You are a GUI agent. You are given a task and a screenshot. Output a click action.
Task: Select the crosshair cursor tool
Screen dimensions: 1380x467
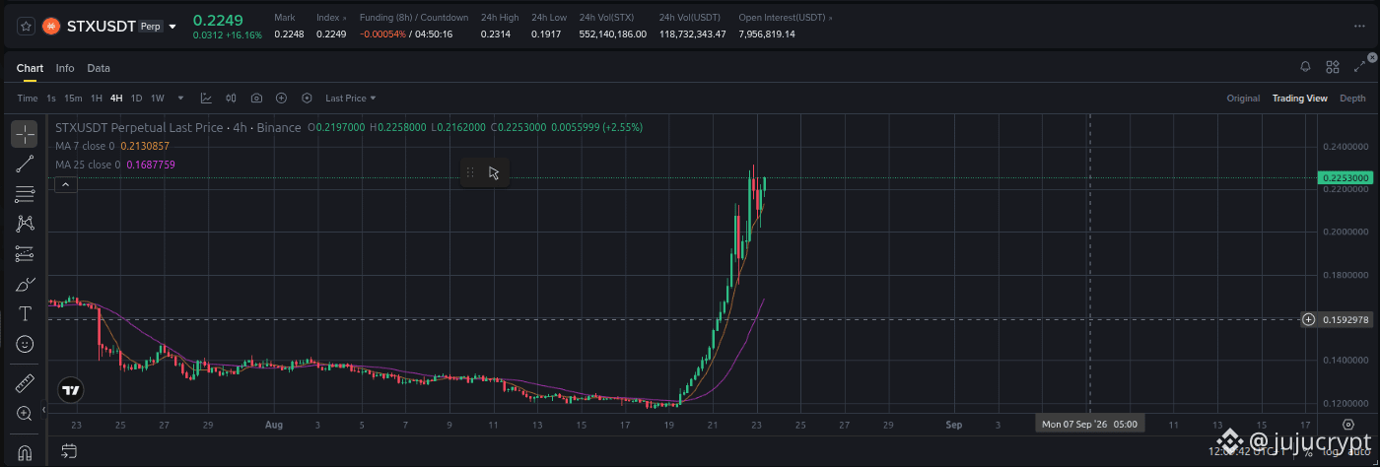[x=25, y=134]
